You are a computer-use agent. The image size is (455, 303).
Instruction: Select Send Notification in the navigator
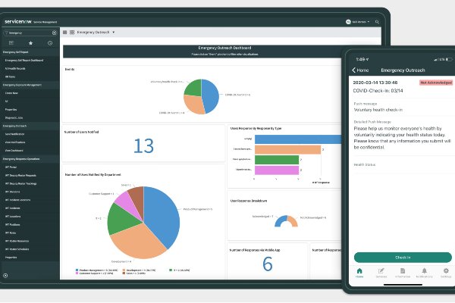[15, 133]
